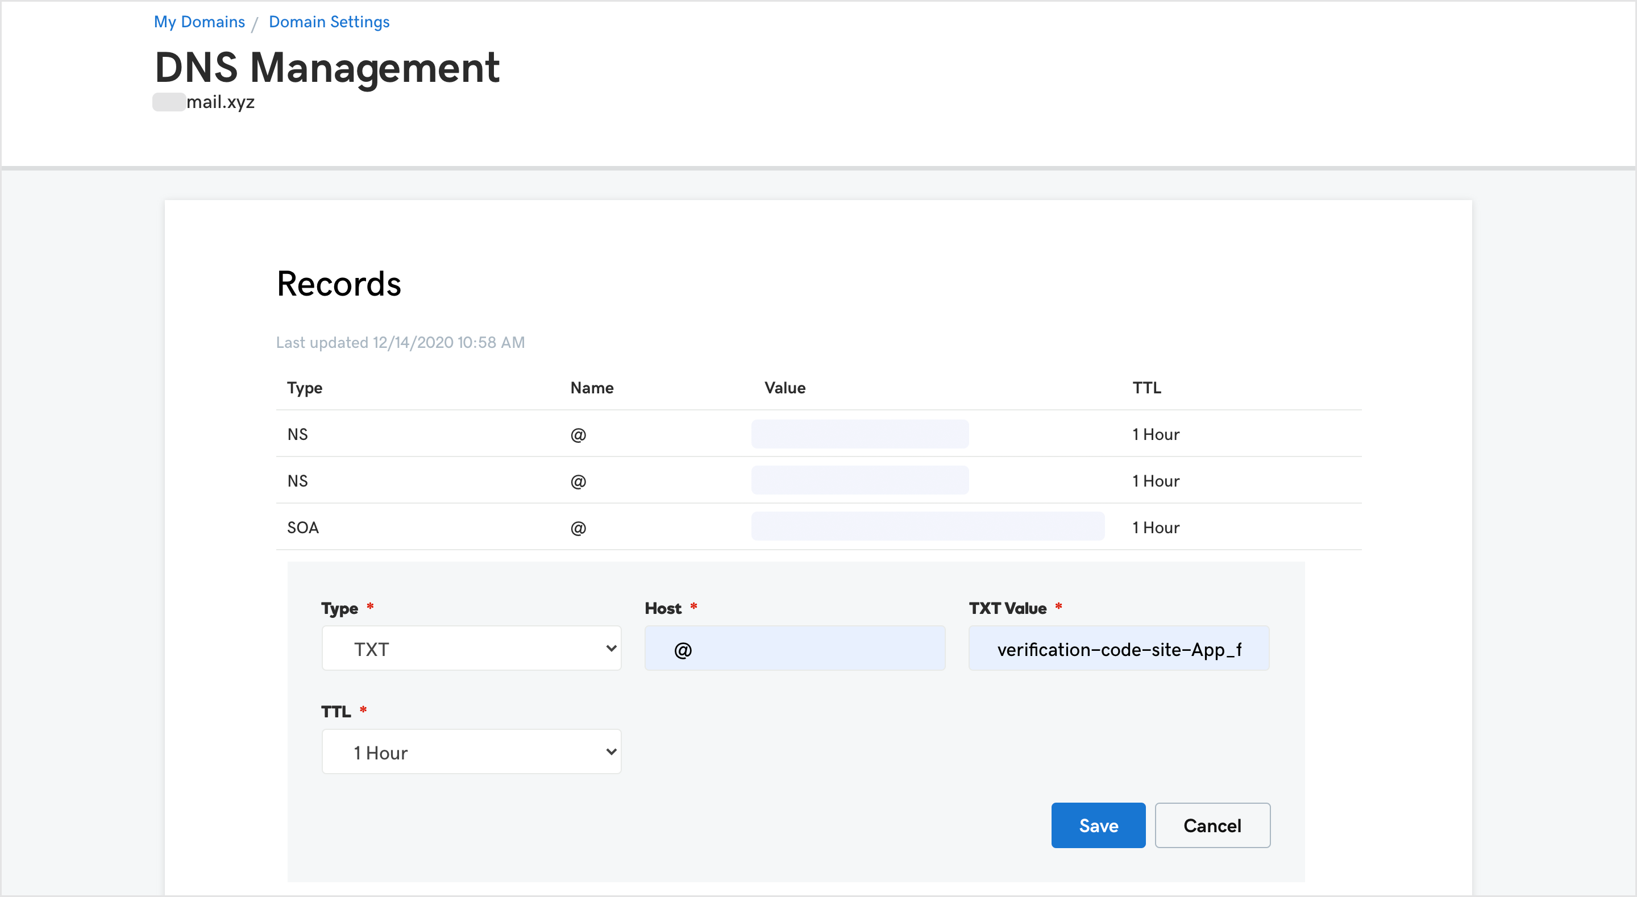Click the Name column header

coord(592,387)
